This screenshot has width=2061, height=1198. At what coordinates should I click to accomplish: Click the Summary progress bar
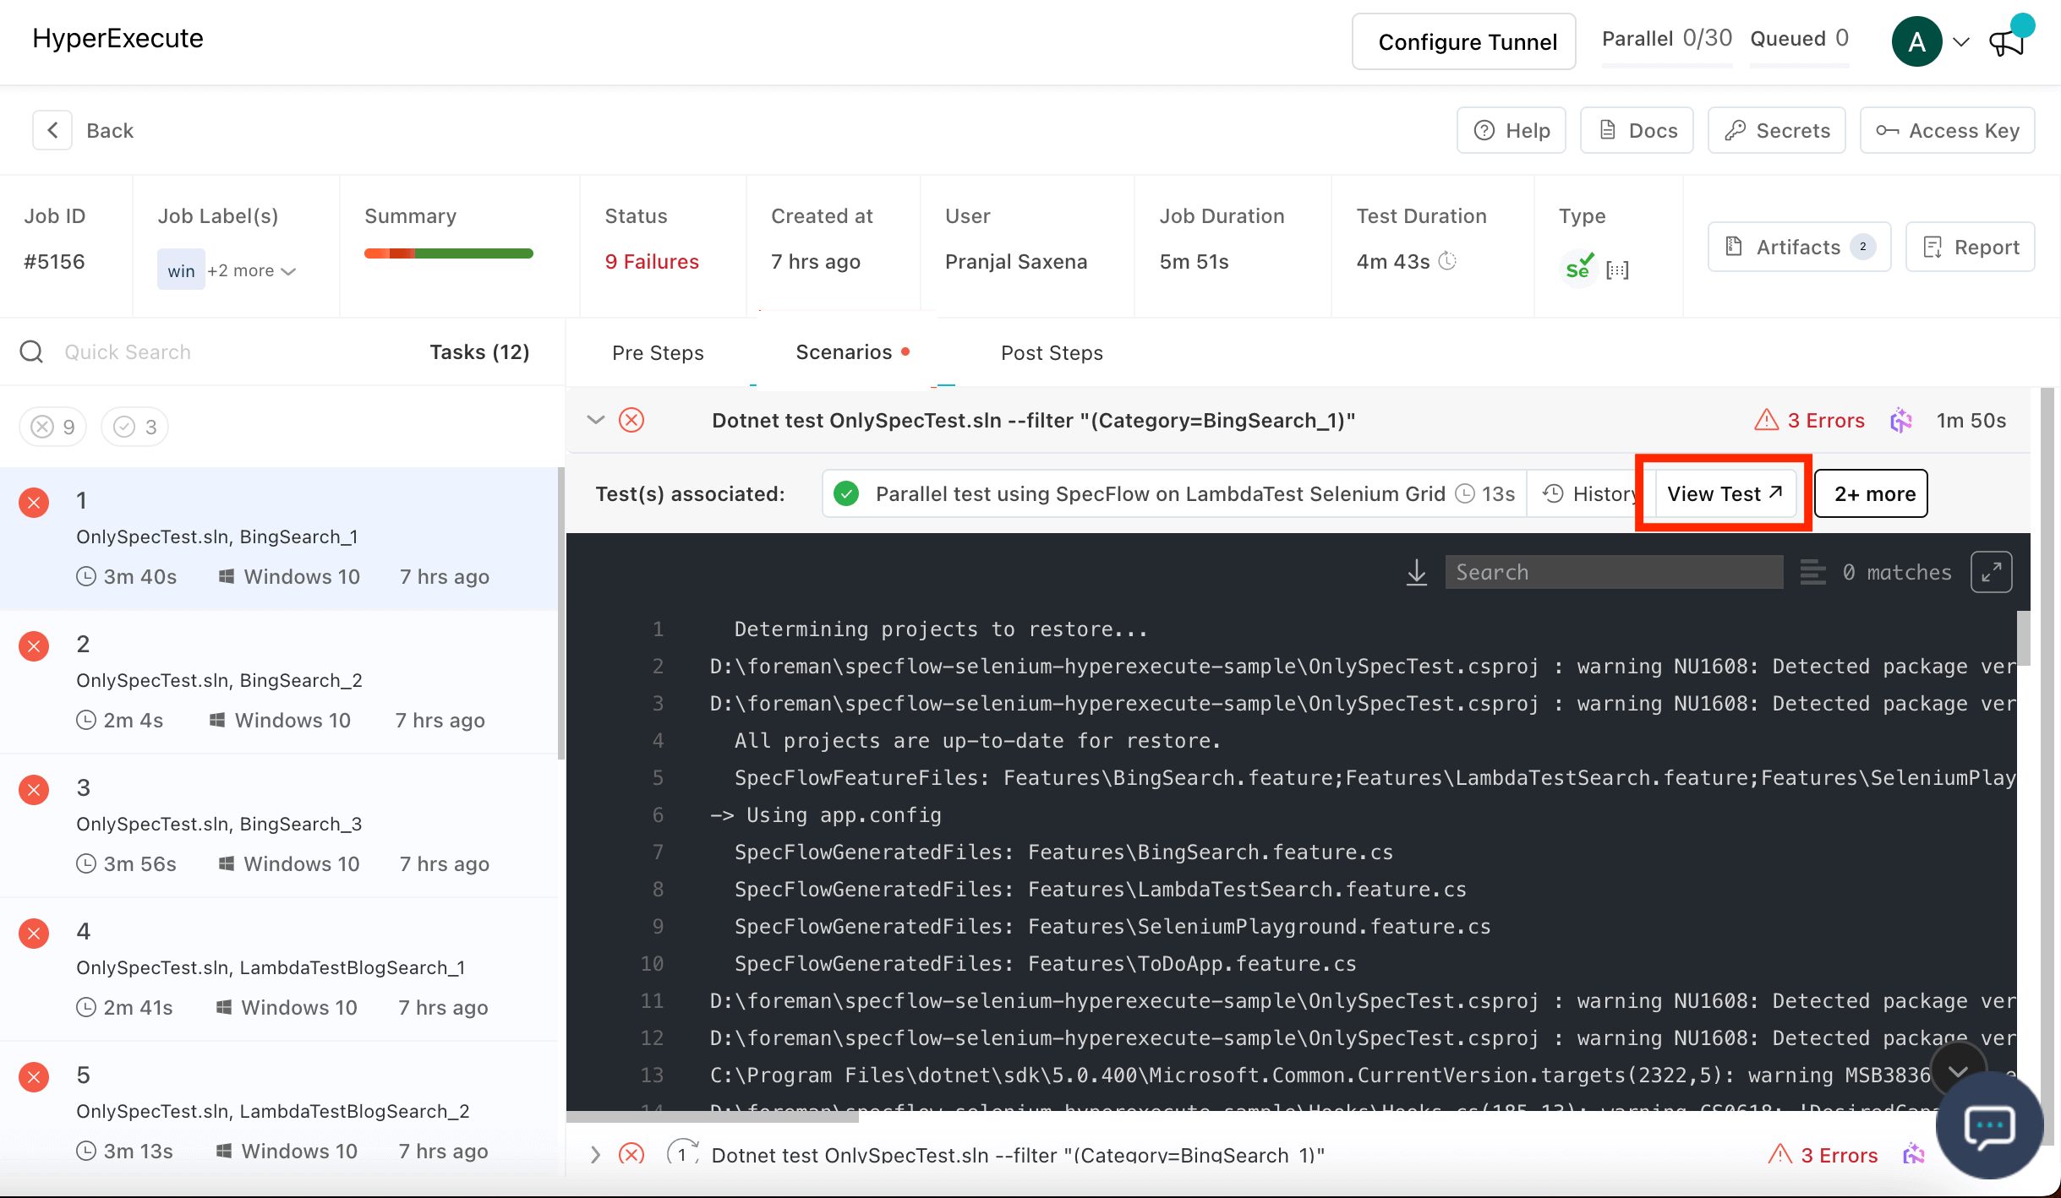pyautogui.click(x=448, y=253)
